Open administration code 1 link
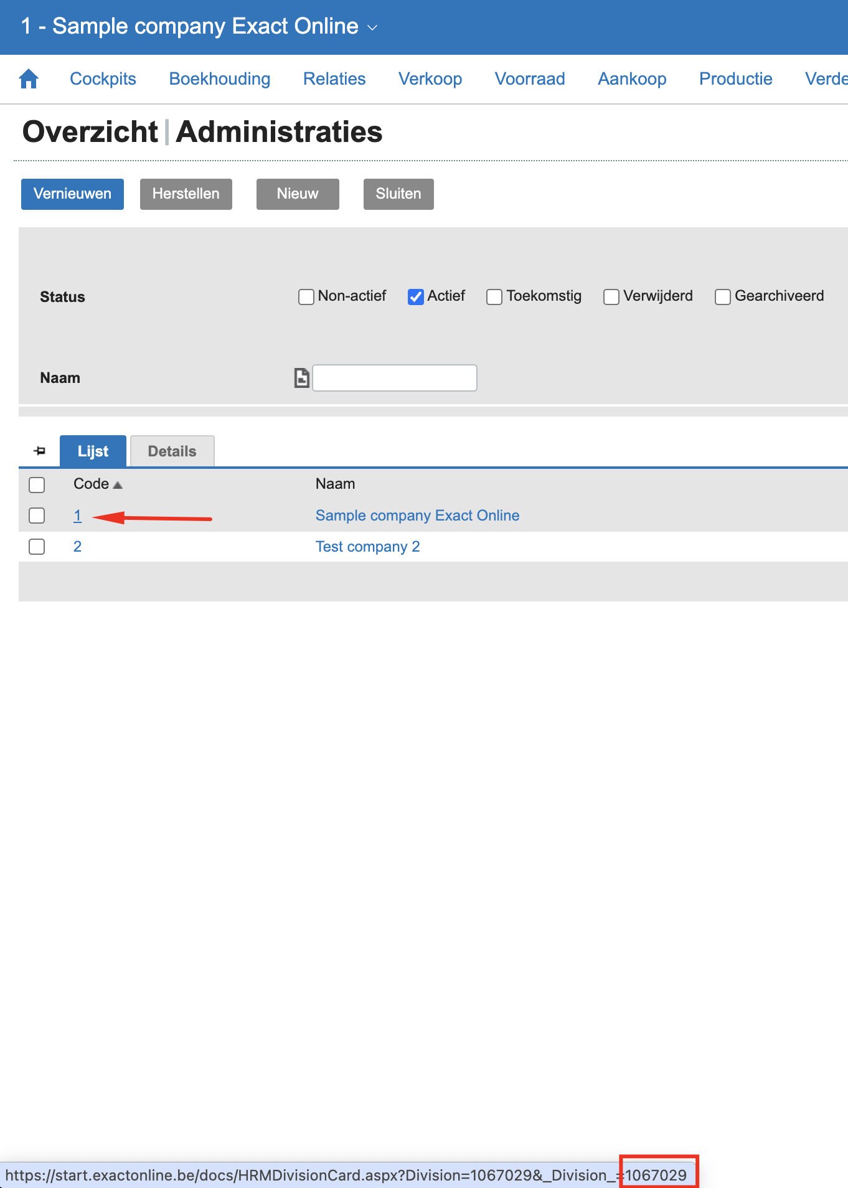This screenshot has height=1188, width=848. click(77, 516)
